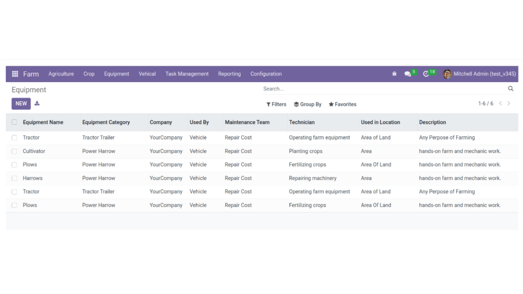Open the Task Management menu
Screen dimensions: 523x294
(x=187, y=74)
